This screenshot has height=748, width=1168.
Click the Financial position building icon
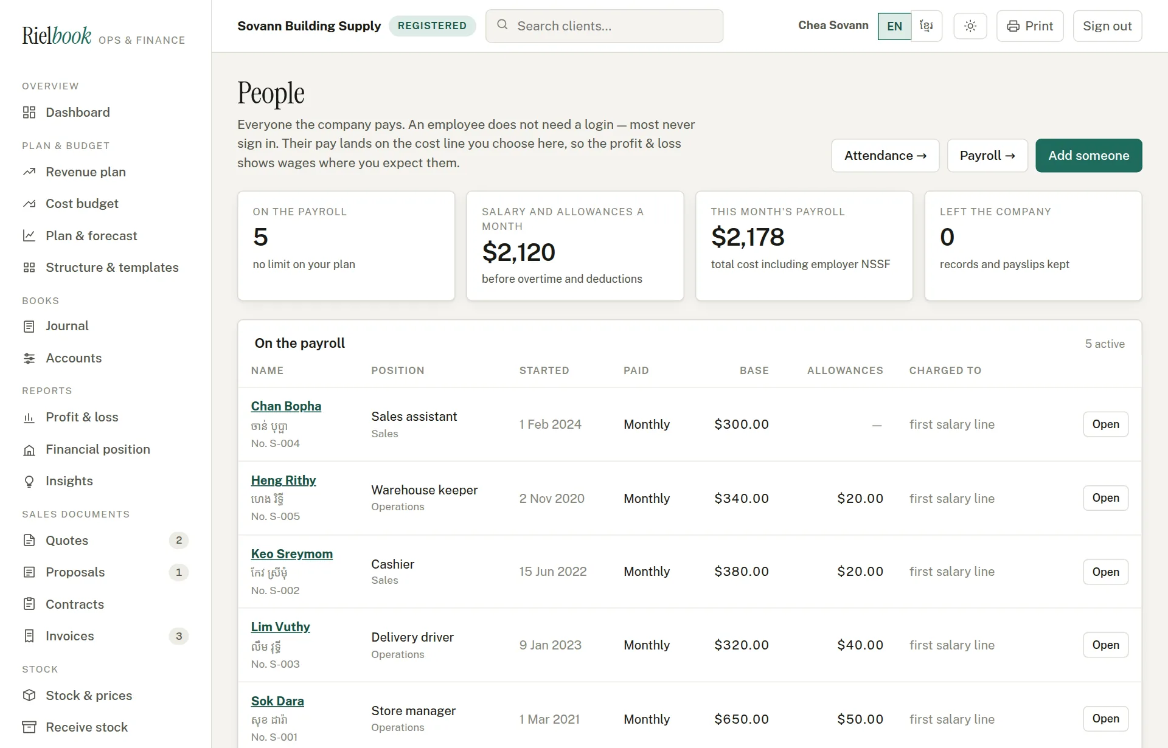29,450
